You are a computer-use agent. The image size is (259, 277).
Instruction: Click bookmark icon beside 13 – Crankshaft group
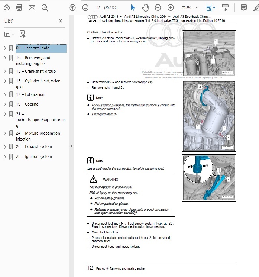click(11, 71)
